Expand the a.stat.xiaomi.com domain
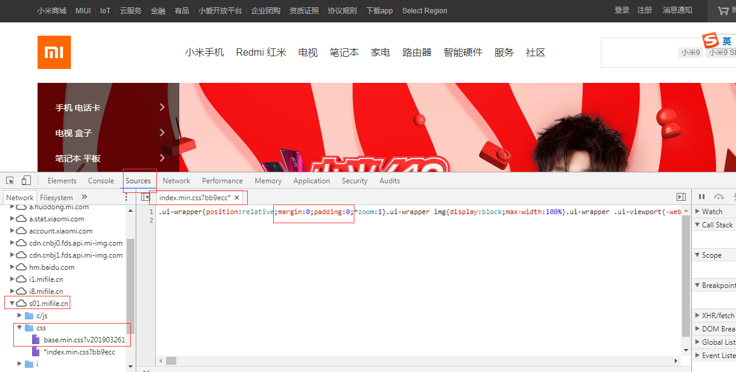The height and width of the screenshot is (372, 736). pos(12,218)
